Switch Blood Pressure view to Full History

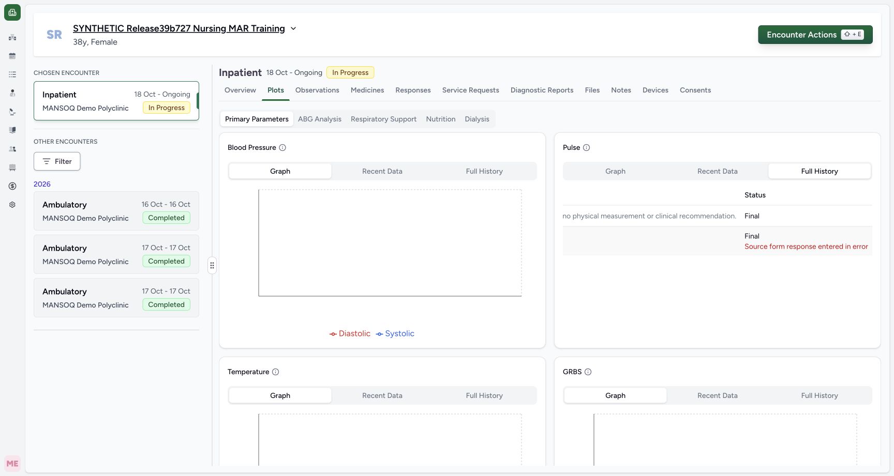(484, 171)
